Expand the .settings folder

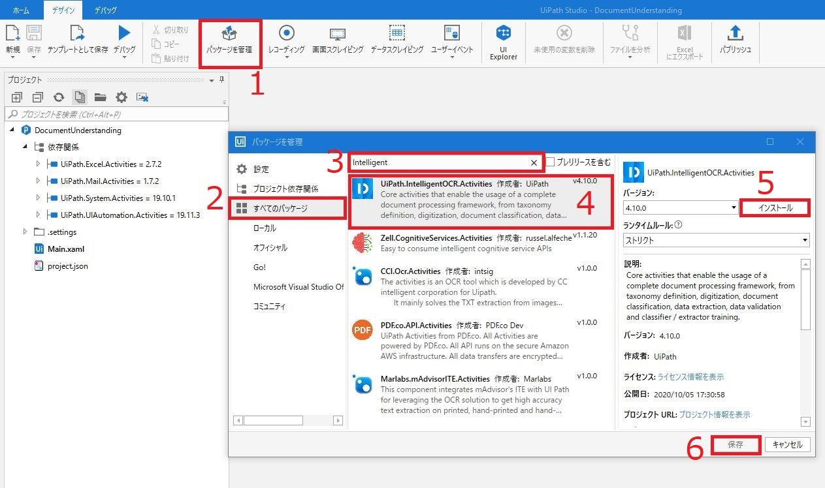tap(25, 232)
